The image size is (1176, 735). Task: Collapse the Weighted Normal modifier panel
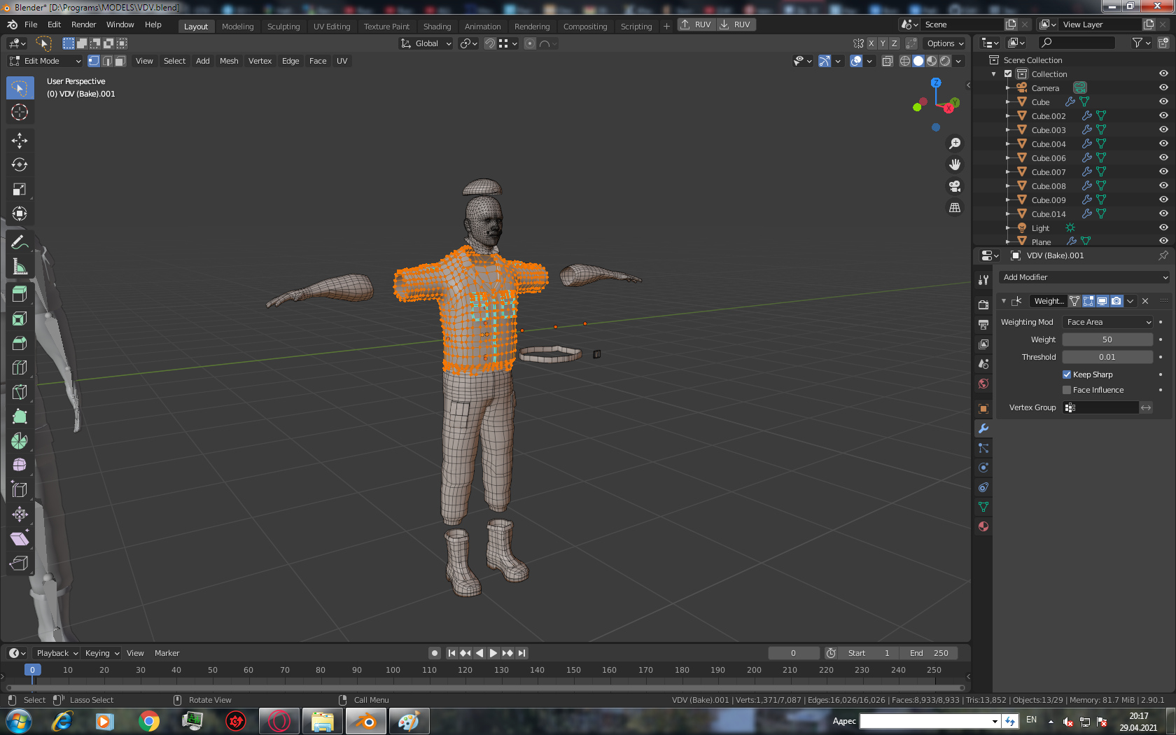pyautogui.click(x=1004, y=301)
